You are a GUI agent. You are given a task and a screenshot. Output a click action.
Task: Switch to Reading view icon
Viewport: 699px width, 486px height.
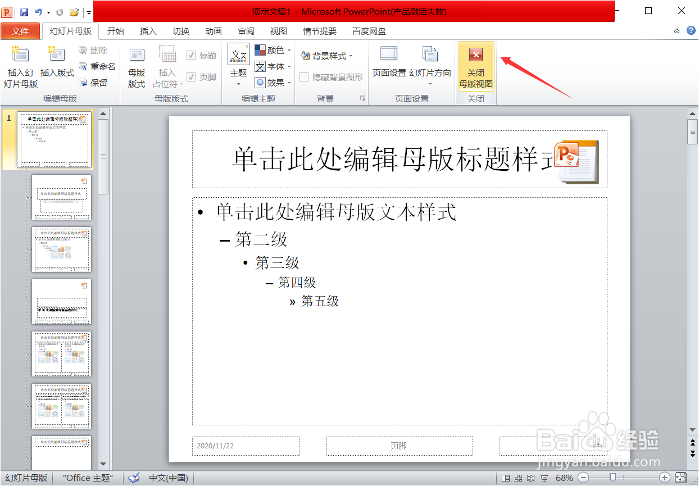coord(531,478)
